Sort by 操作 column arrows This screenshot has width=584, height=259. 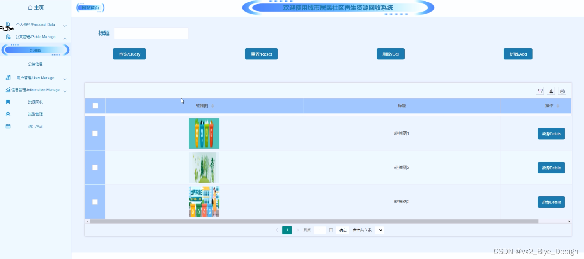[x=558, y=106]
